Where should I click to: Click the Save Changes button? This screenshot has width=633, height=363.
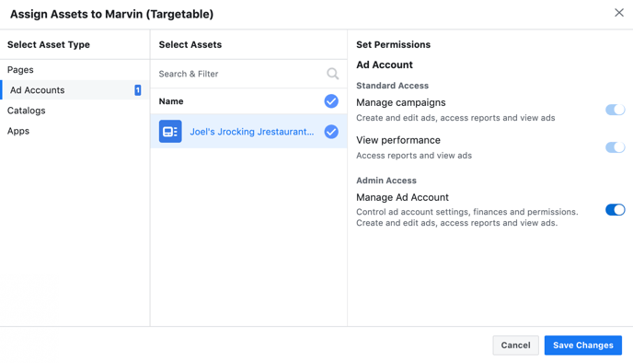click(583, 345)
